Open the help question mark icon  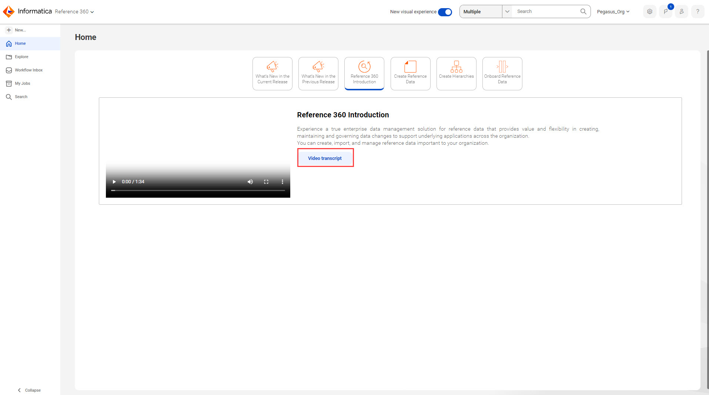[698, 11]
